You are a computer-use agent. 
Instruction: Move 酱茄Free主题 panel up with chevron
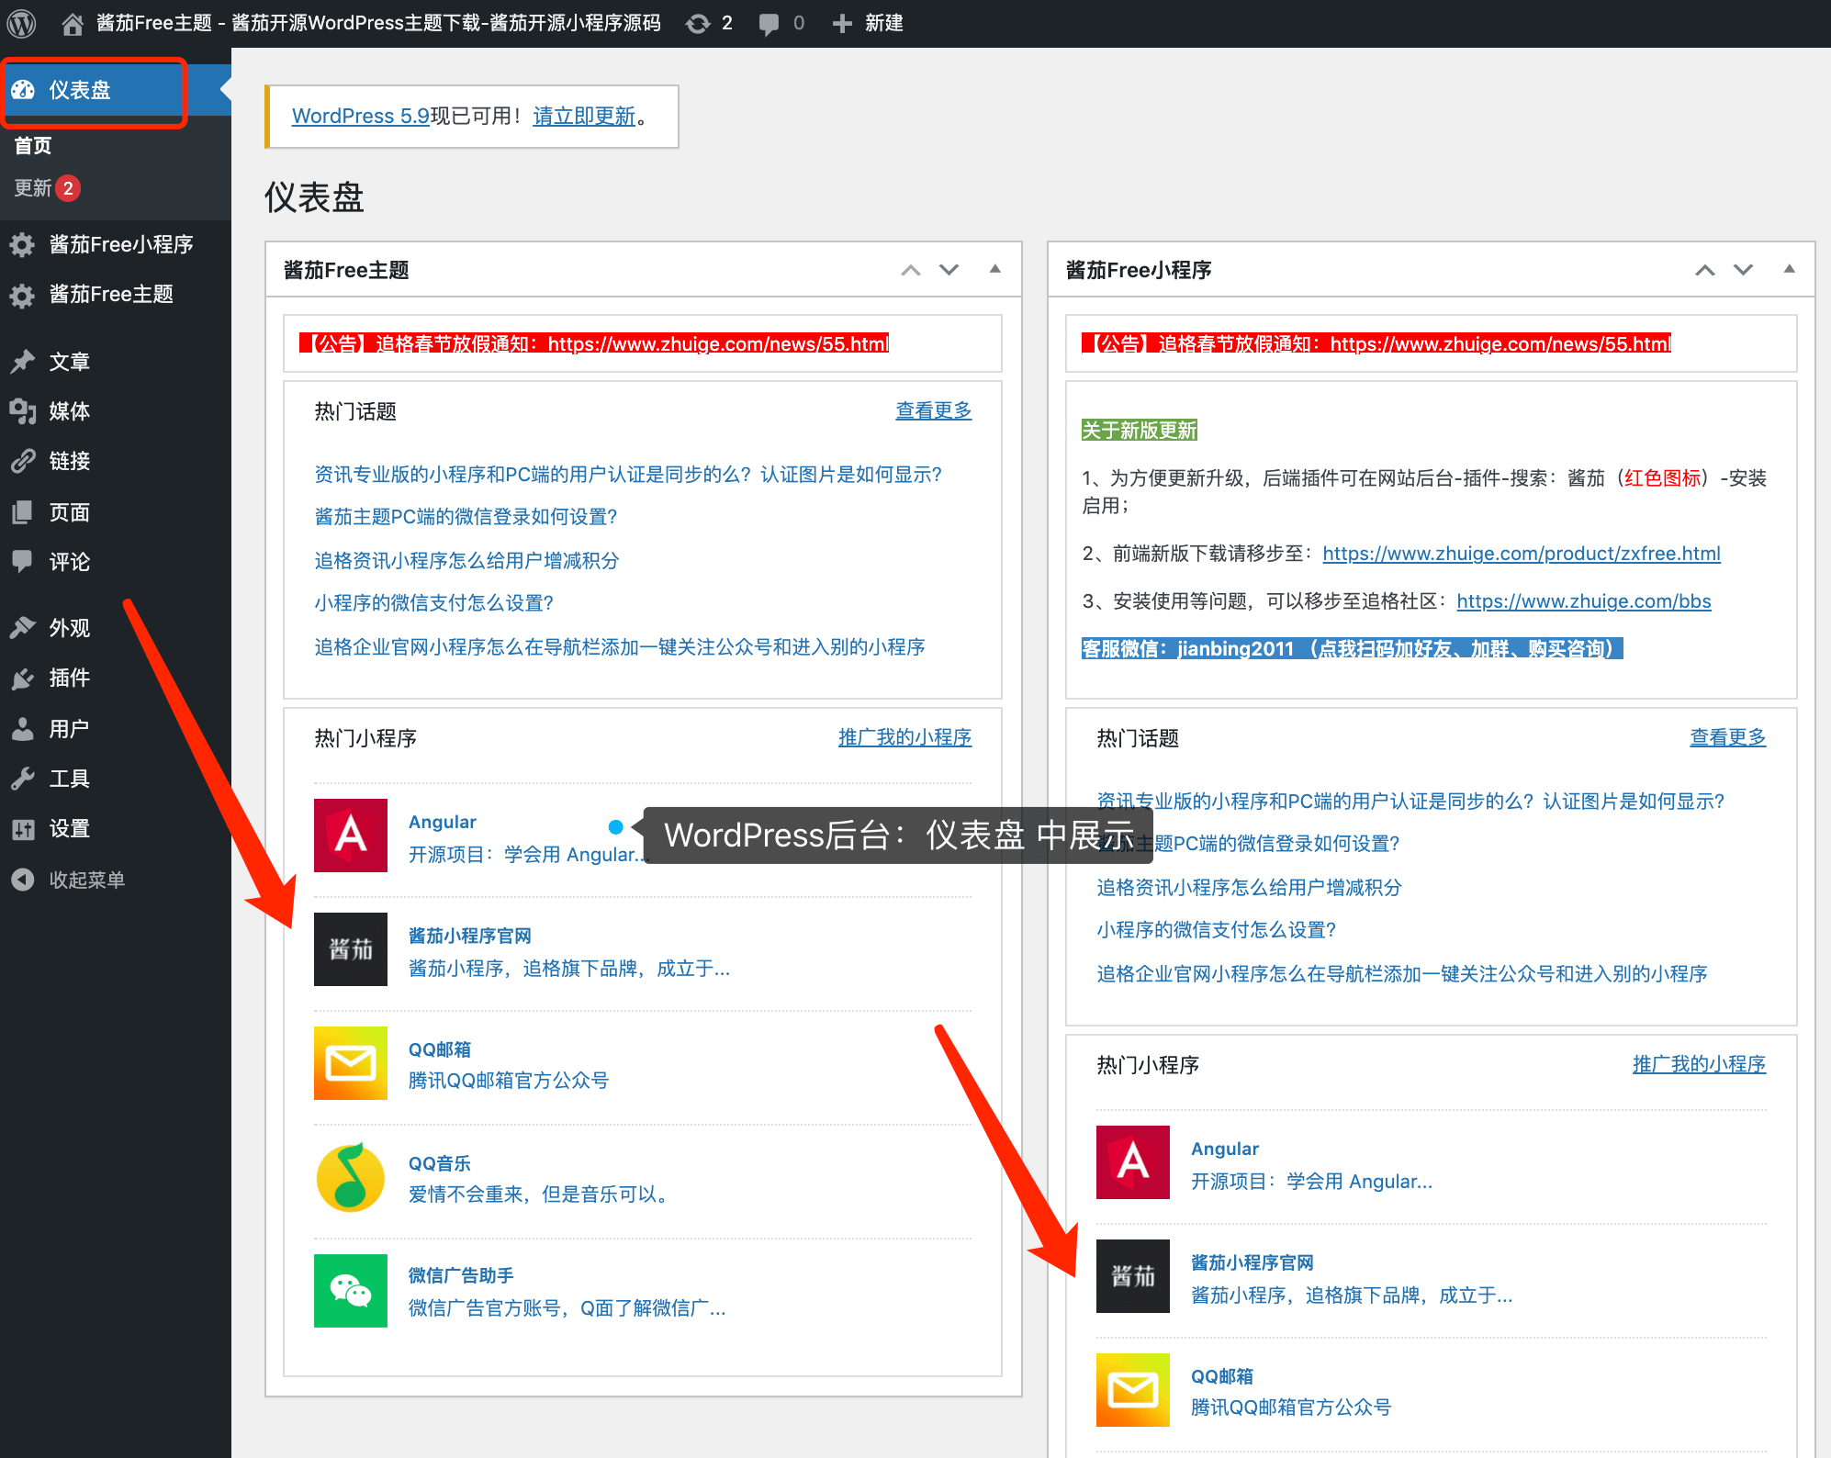click(x=911, y=270)
